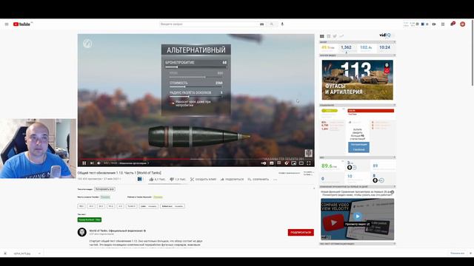The image size is (474, 266).
Task: Open the chapter title in the player bar
Action: point(134,163)
